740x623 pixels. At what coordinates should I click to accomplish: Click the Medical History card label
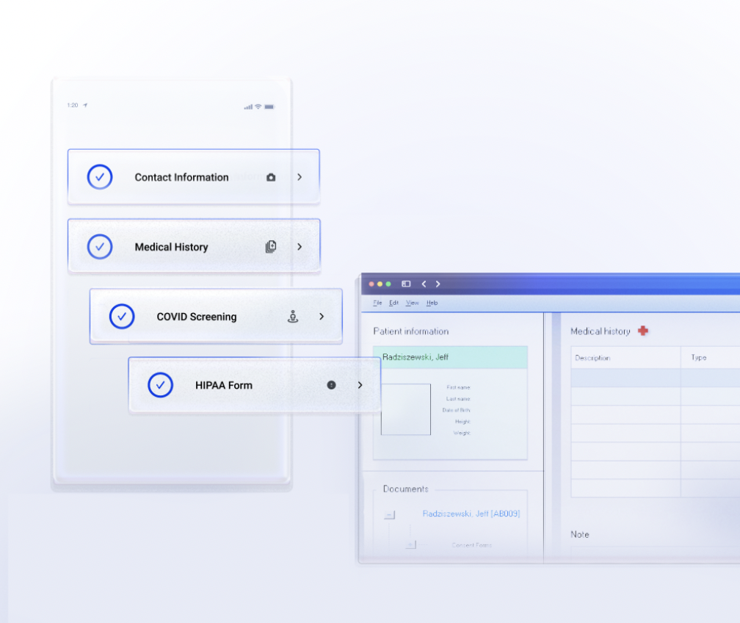[x=171, y=247]
